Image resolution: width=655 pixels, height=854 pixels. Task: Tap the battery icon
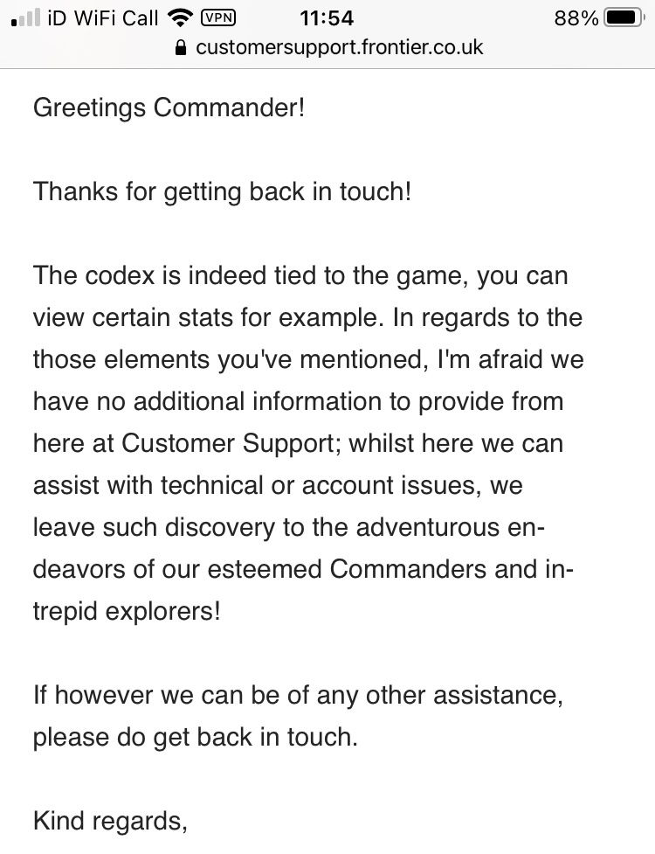tap(624, 18)
